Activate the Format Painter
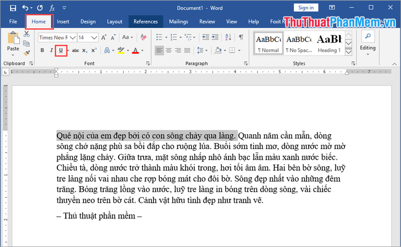 [x=26, y=53]
